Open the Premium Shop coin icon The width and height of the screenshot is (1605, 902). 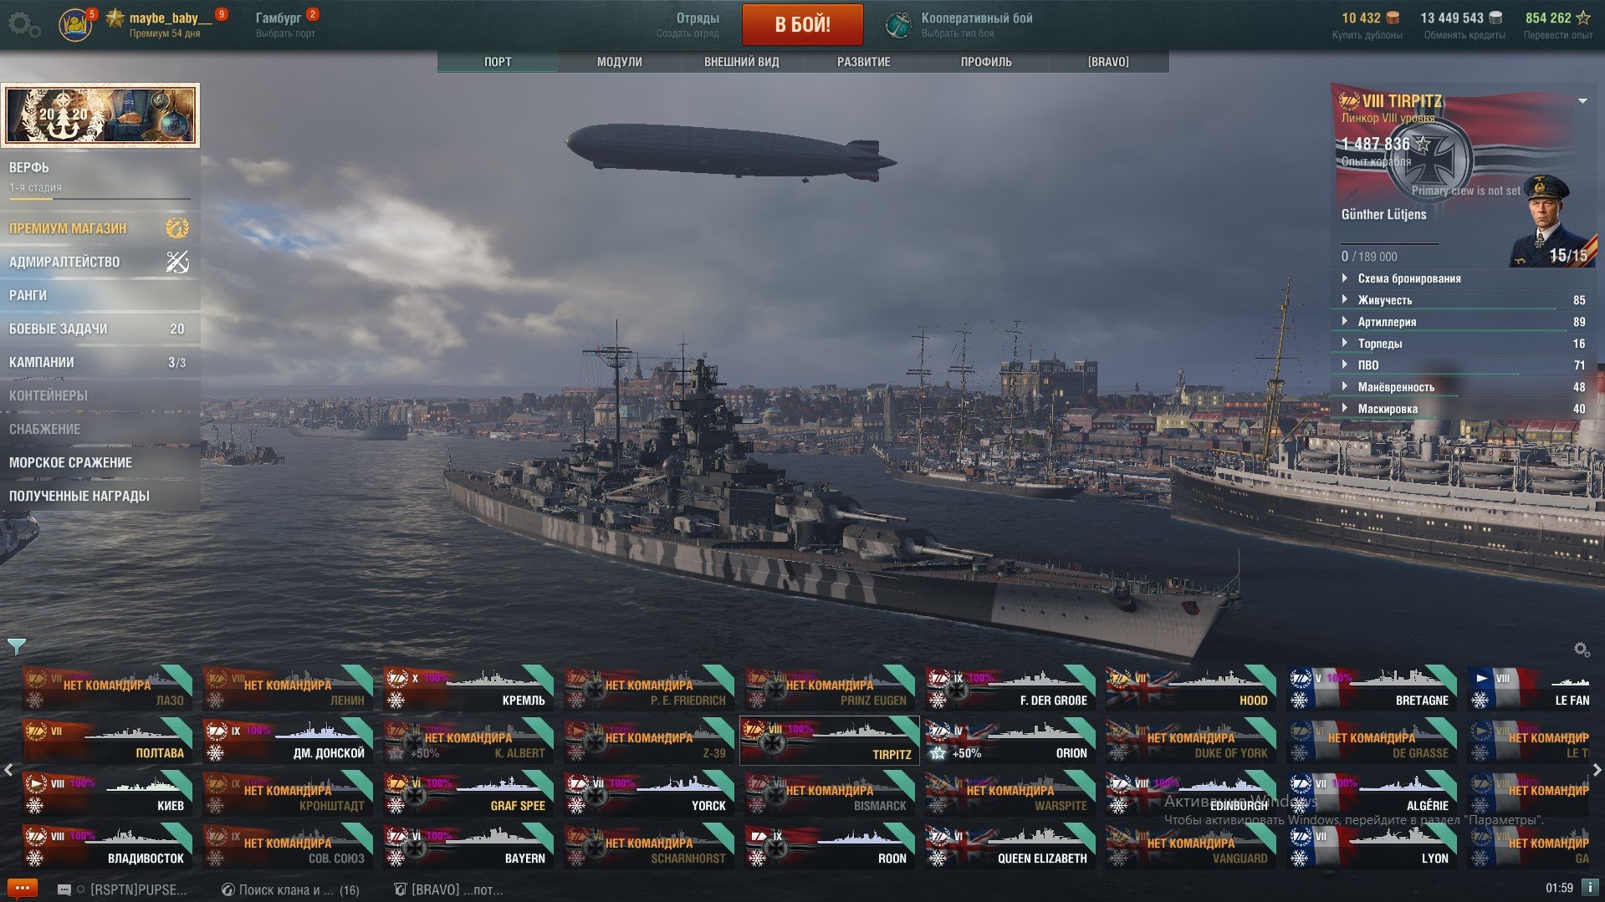click(x=177, y=228)
